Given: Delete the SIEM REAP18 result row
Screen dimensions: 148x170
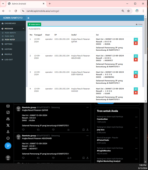Looking at the screenshot, I should (x=136, y=76).
